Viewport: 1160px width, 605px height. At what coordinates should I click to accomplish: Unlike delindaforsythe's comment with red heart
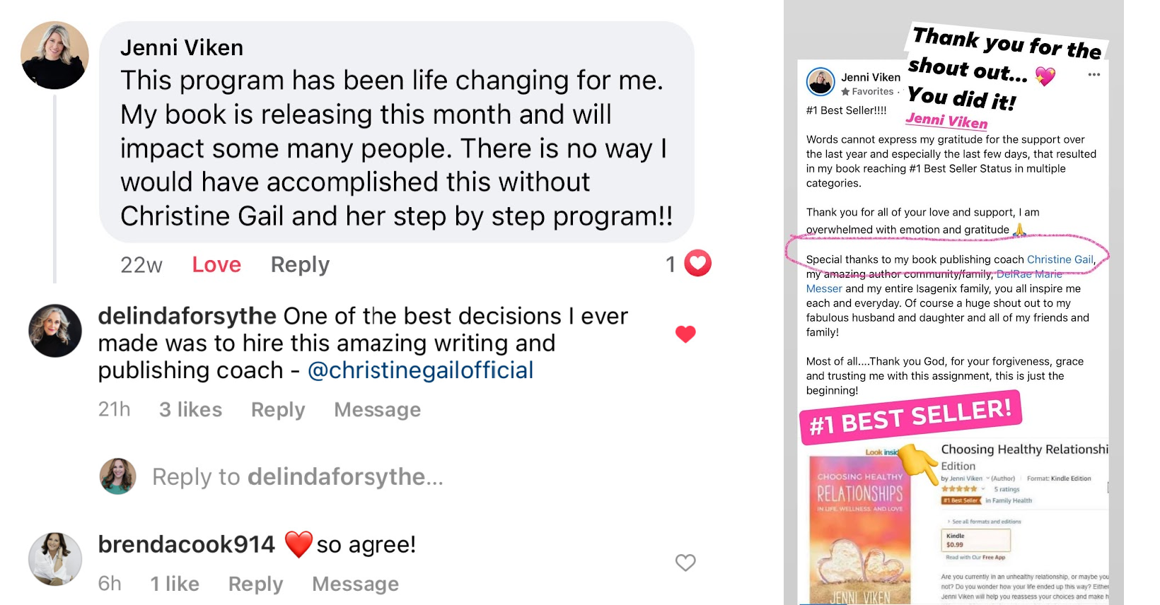pyautogui.click(x=685, y=334)
